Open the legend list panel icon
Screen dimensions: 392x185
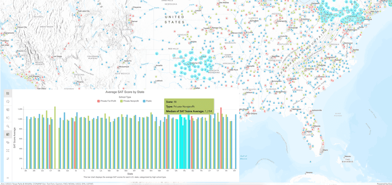(8, 93)
